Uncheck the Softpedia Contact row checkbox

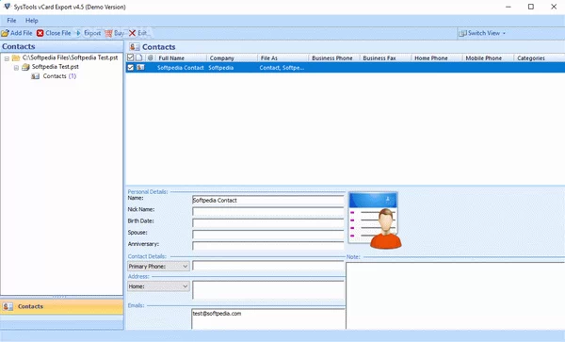(131, 68)
